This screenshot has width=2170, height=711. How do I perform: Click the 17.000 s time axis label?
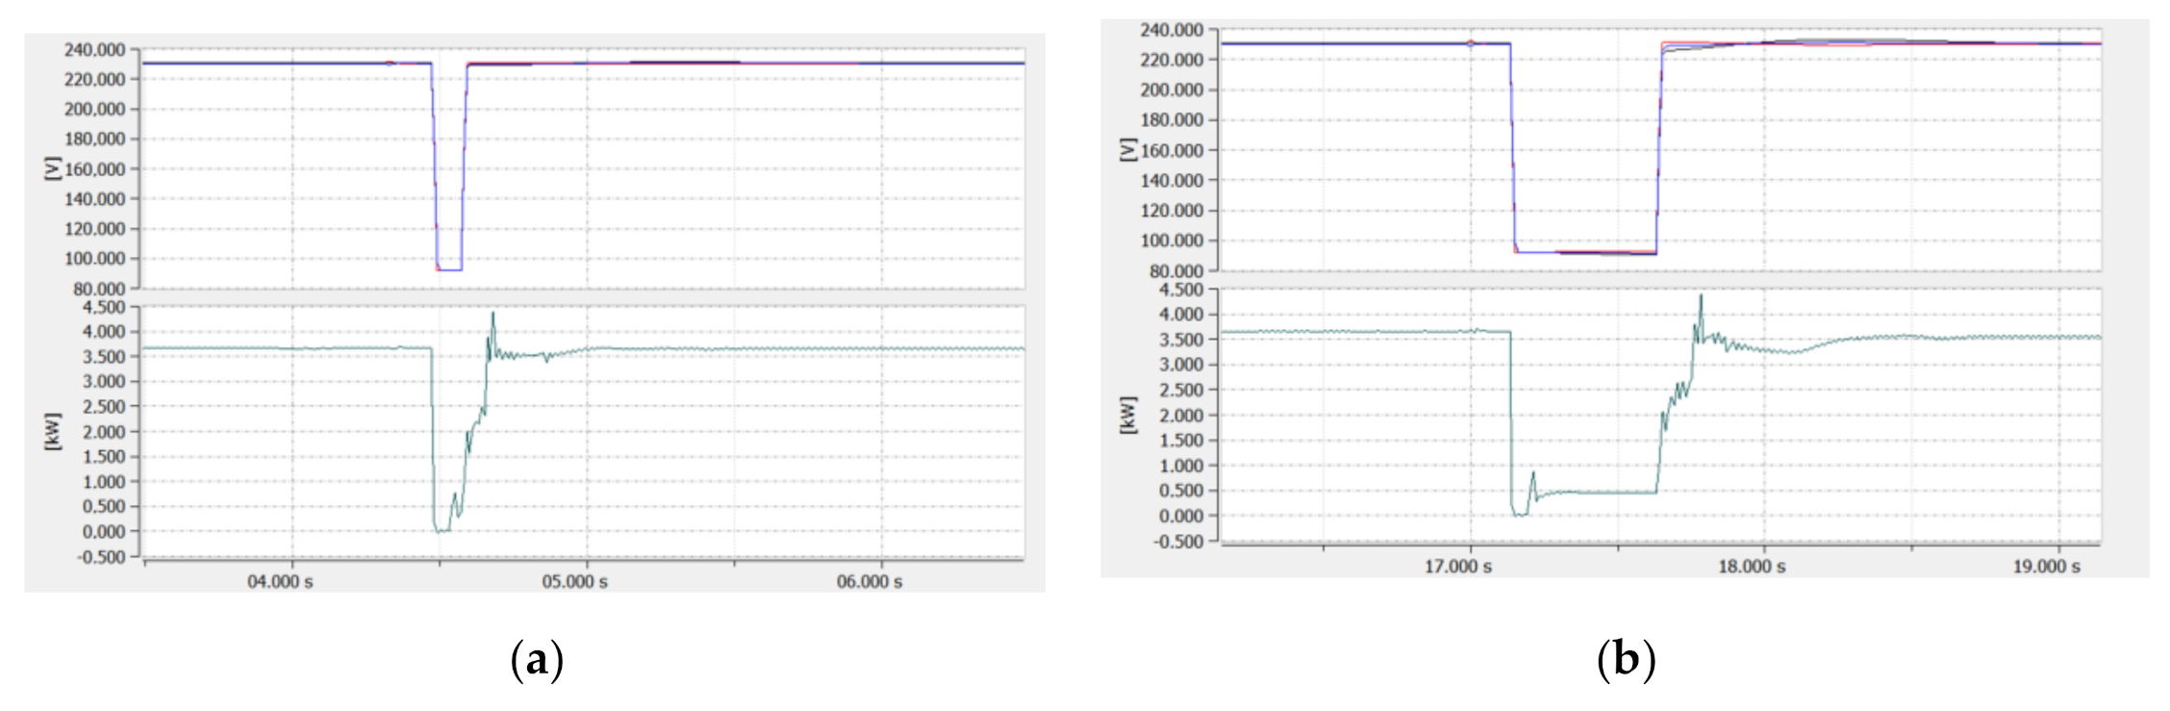pos(1457,567)
